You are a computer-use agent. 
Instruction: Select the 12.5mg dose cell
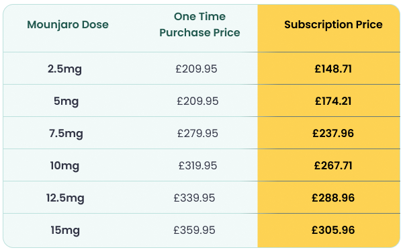click(x=65, y=198)
